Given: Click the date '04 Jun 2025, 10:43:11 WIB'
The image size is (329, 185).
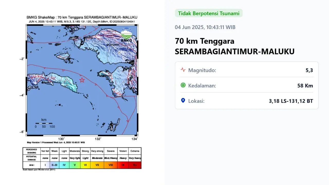Looking at the screenshot, I should [x=205, y=27].
